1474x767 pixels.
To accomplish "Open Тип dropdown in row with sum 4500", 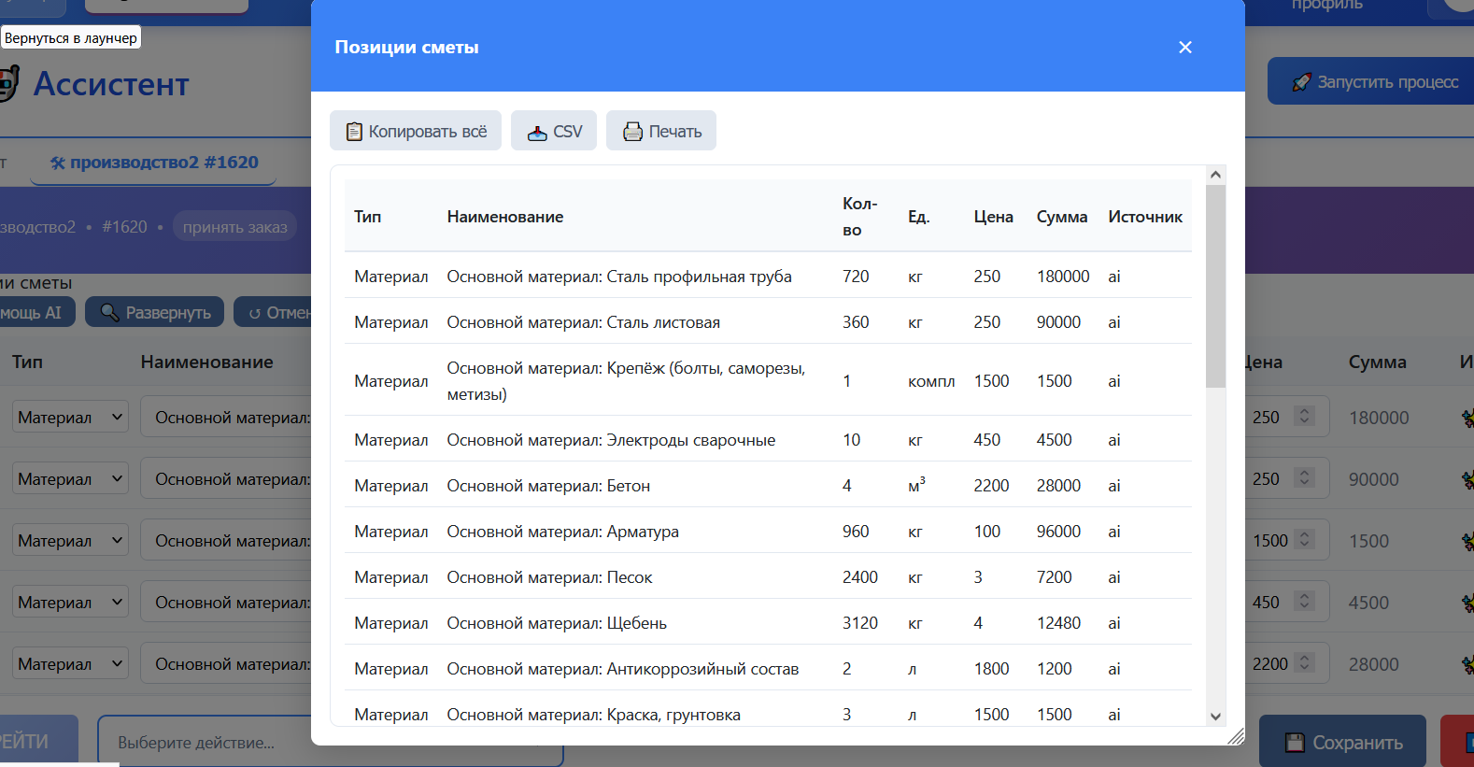I will tap(70, 602).
